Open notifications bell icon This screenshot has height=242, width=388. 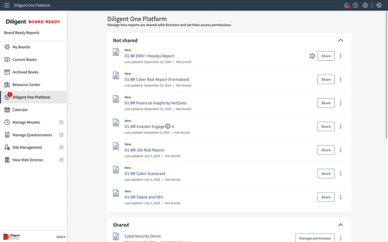[346, 5]
